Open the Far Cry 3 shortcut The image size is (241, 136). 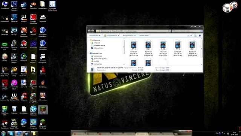coord(14,31)
